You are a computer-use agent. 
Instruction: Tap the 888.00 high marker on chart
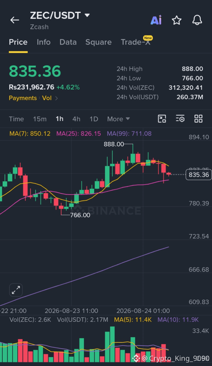[114, 144]
